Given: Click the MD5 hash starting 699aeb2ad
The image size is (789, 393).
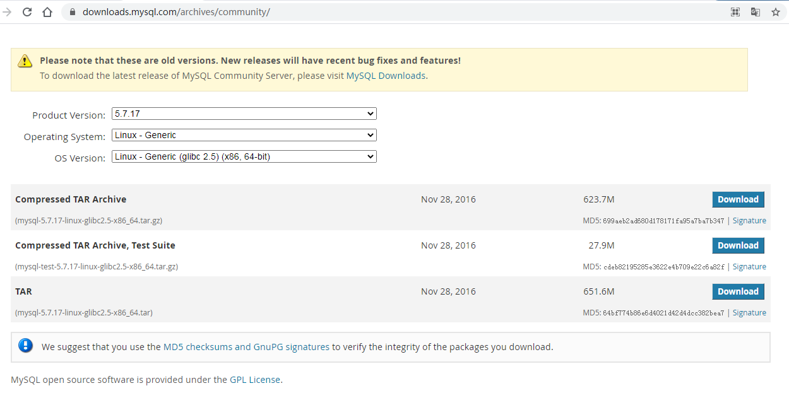Looking at the screenshot, I should (x=663, y=221).
